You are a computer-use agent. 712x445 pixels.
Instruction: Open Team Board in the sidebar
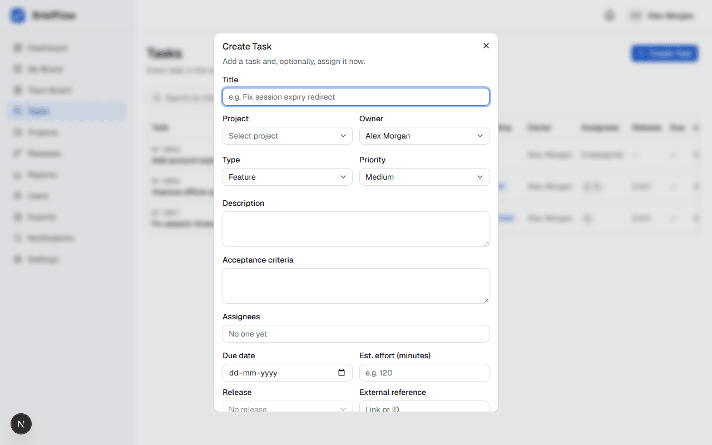point(67,90)
